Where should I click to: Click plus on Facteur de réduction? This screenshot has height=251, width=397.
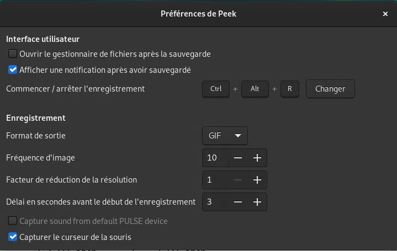257,180
